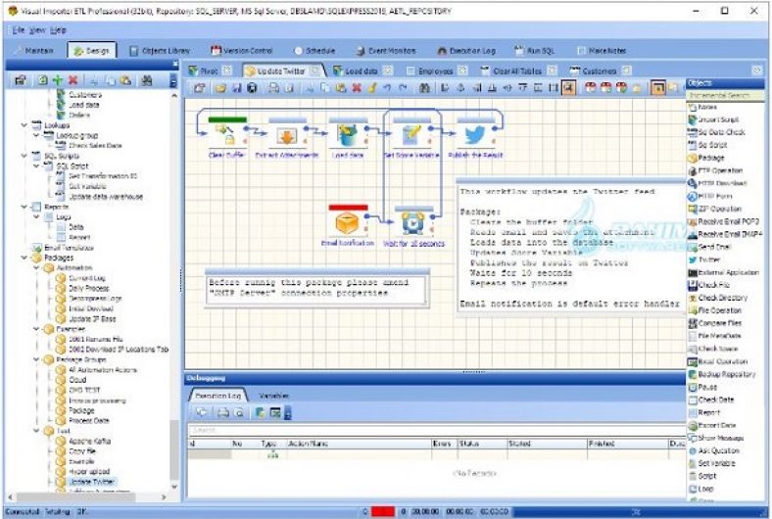This screenshot has width=772, height=519.
Task: Click the redo arrow in designer toolbar
Action: [403, 88]
